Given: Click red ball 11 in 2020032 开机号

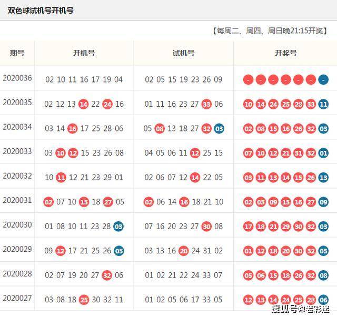Looking at the screenshot, I should tap(61, 178).
